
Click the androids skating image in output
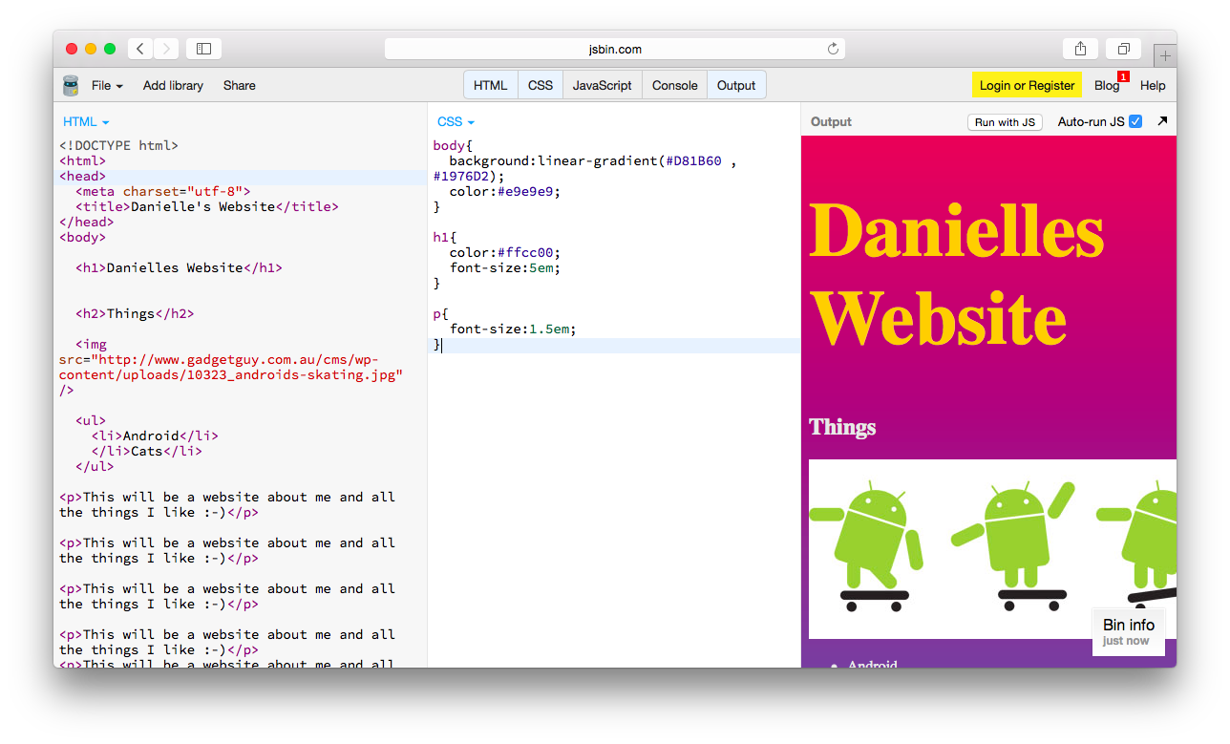coord(992,549)
